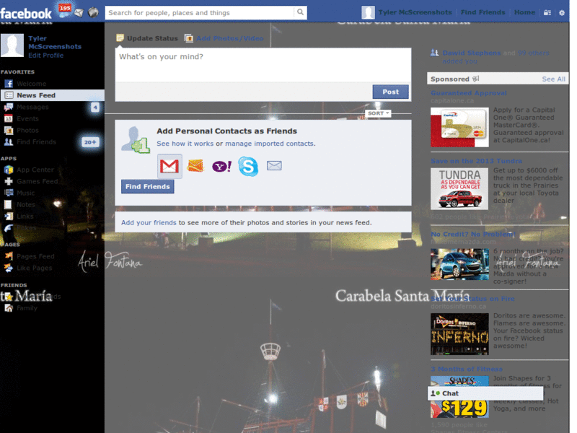This screenshot has width=577, height=433.
Task: Open Find Friends in the top bar
Action: (x=483, y=12)
